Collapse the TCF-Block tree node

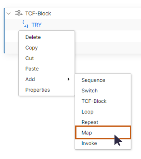pyautogui.click(x=8, y=13)
